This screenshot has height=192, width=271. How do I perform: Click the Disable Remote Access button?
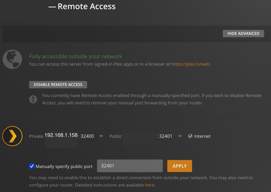click(x=58, y=85)
